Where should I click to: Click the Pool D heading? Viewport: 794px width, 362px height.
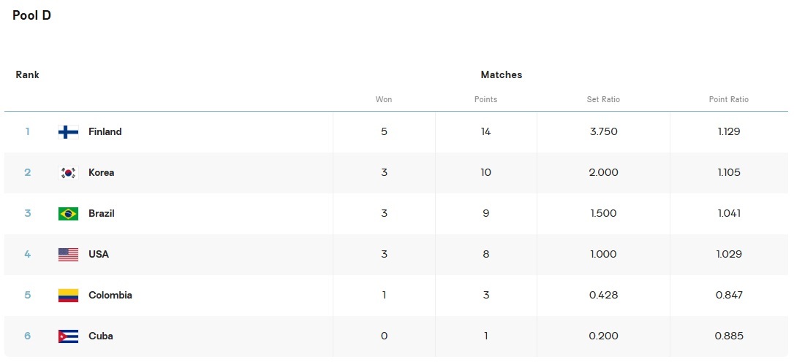point(32,15)
